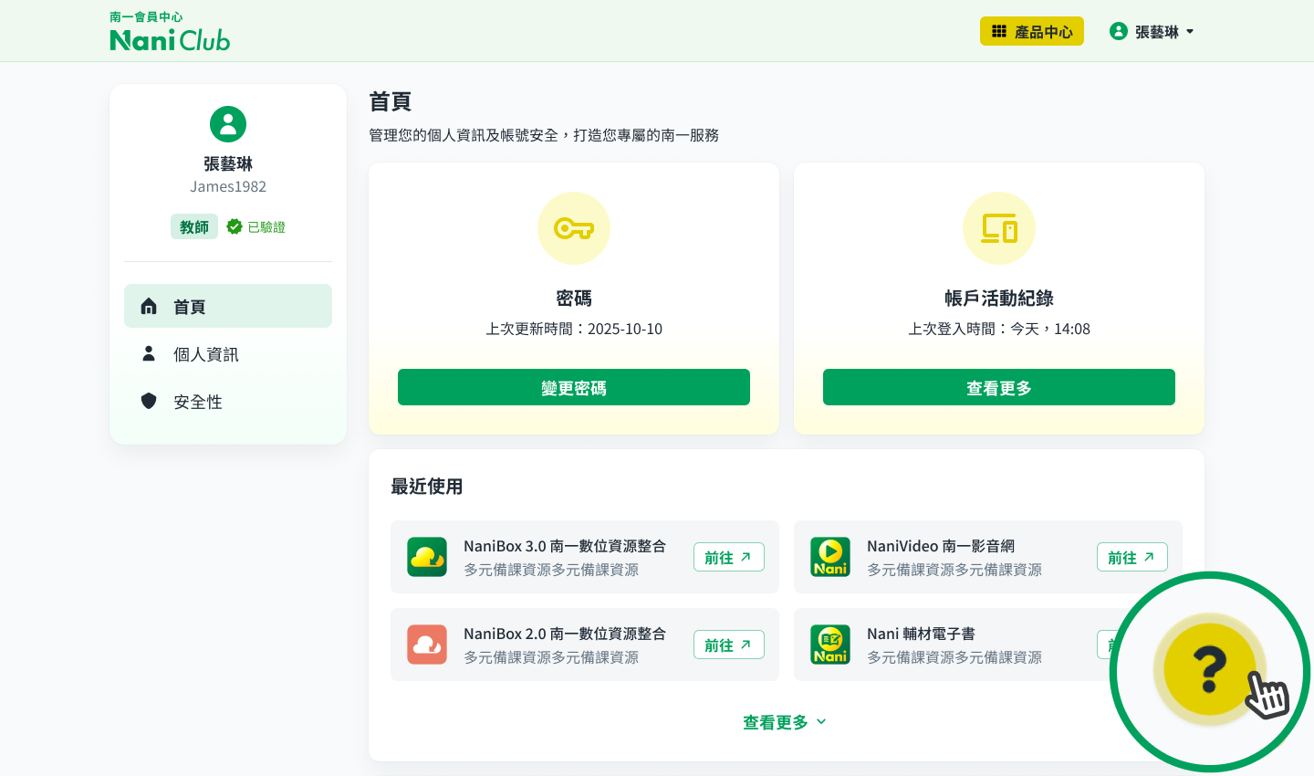This screenshot has width=1314, height=776.
Task: Open the NaniBox 2.0 app icon
Action: 427,645
